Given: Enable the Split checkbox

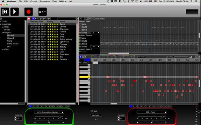Looking at the screenshot, I should click(92, 111).
